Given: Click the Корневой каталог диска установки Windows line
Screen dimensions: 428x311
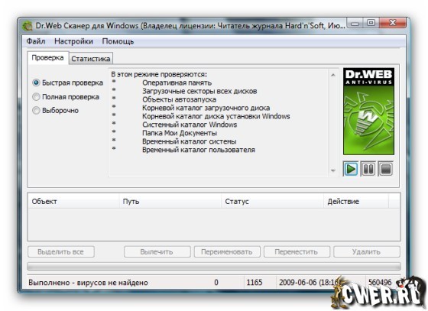Looking at the screenshot, I should [216, 116].
